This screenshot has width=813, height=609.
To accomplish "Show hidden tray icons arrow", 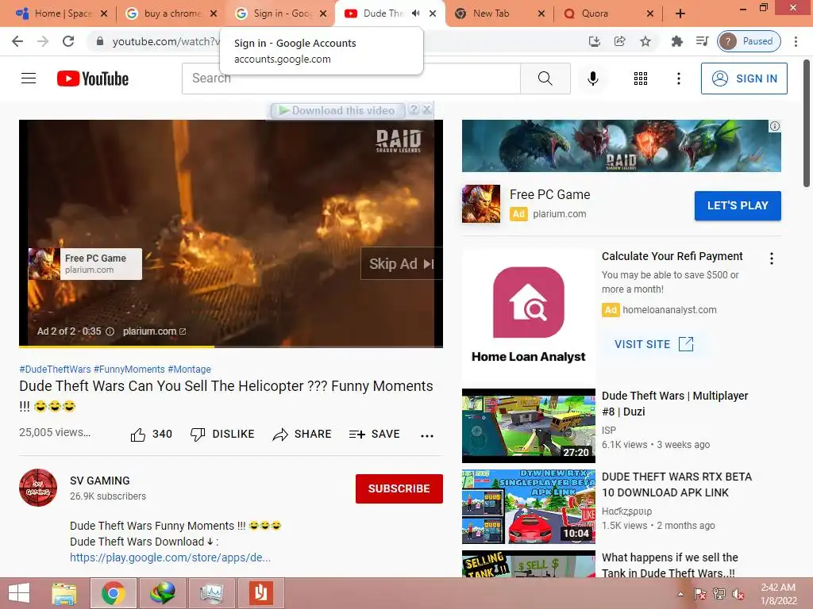I will click(x=680, y=594).
